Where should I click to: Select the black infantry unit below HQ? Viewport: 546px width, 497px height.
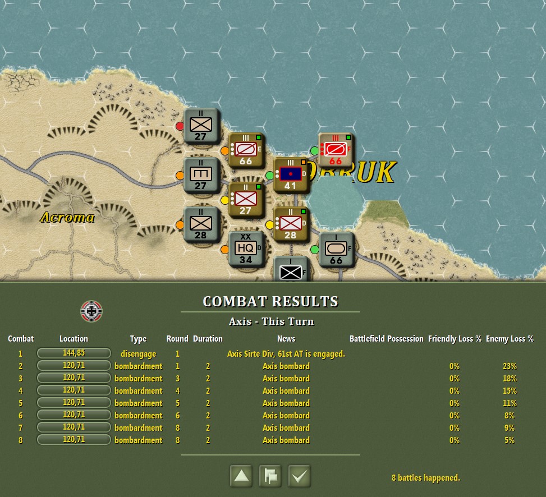291,269
